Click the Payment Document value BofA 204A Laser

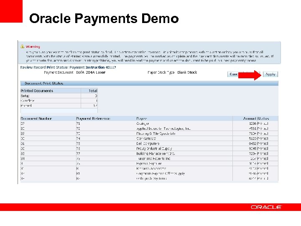[x=91, y=72]
